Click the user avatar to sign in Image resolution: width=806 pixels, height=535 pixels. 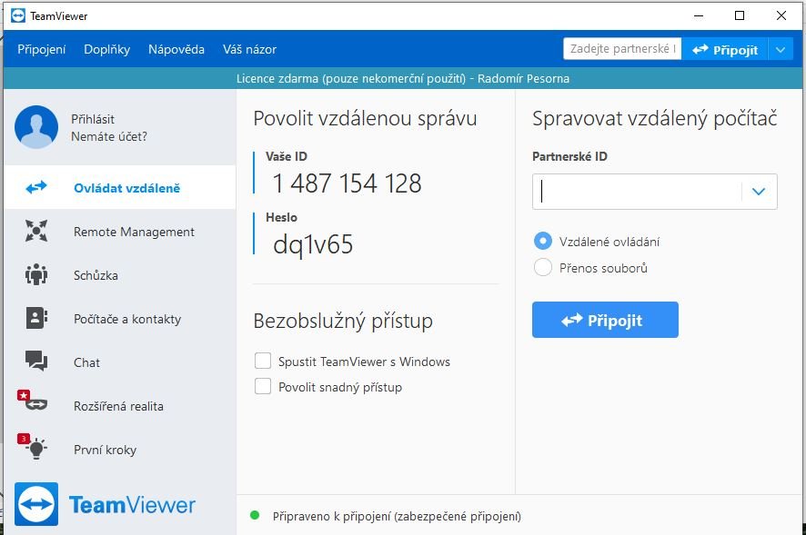(x=35, y=125)
